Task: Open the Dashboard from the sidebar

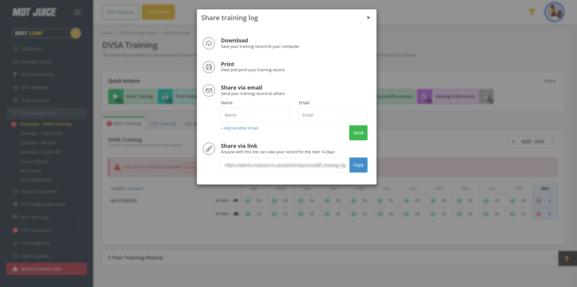Action: 31,49
